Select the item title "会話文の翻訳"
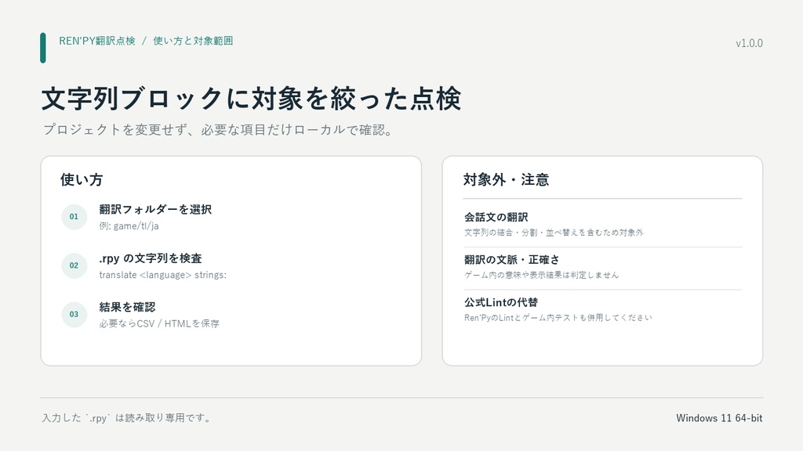This screenshot has height=451, width=803. coord(496,218)
